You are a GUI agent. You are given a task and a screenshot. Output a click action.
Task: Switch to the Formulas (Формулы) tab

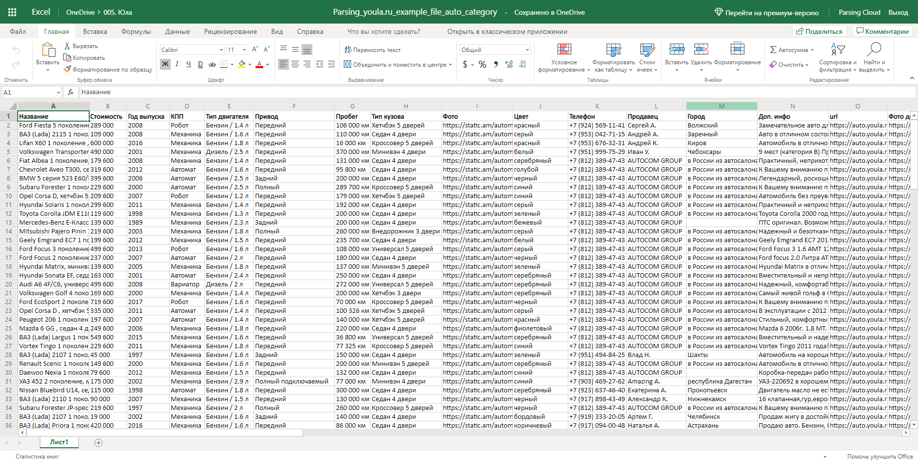(x=136, y=31)
